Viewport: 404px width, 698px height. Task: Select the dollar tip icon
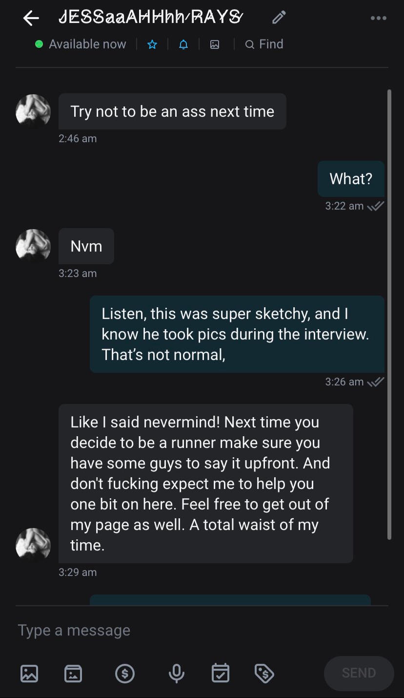click(125, 674)
